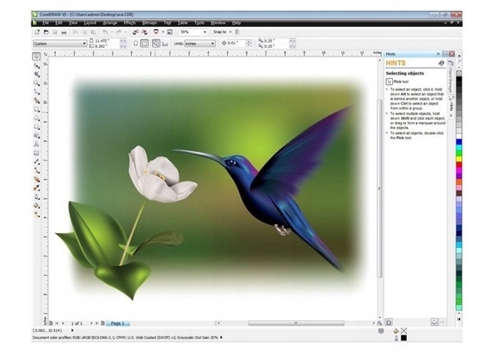This screenshot has width=504, height=362.
Task: Pick the red swatch in color palette
Action: (459, 164)
